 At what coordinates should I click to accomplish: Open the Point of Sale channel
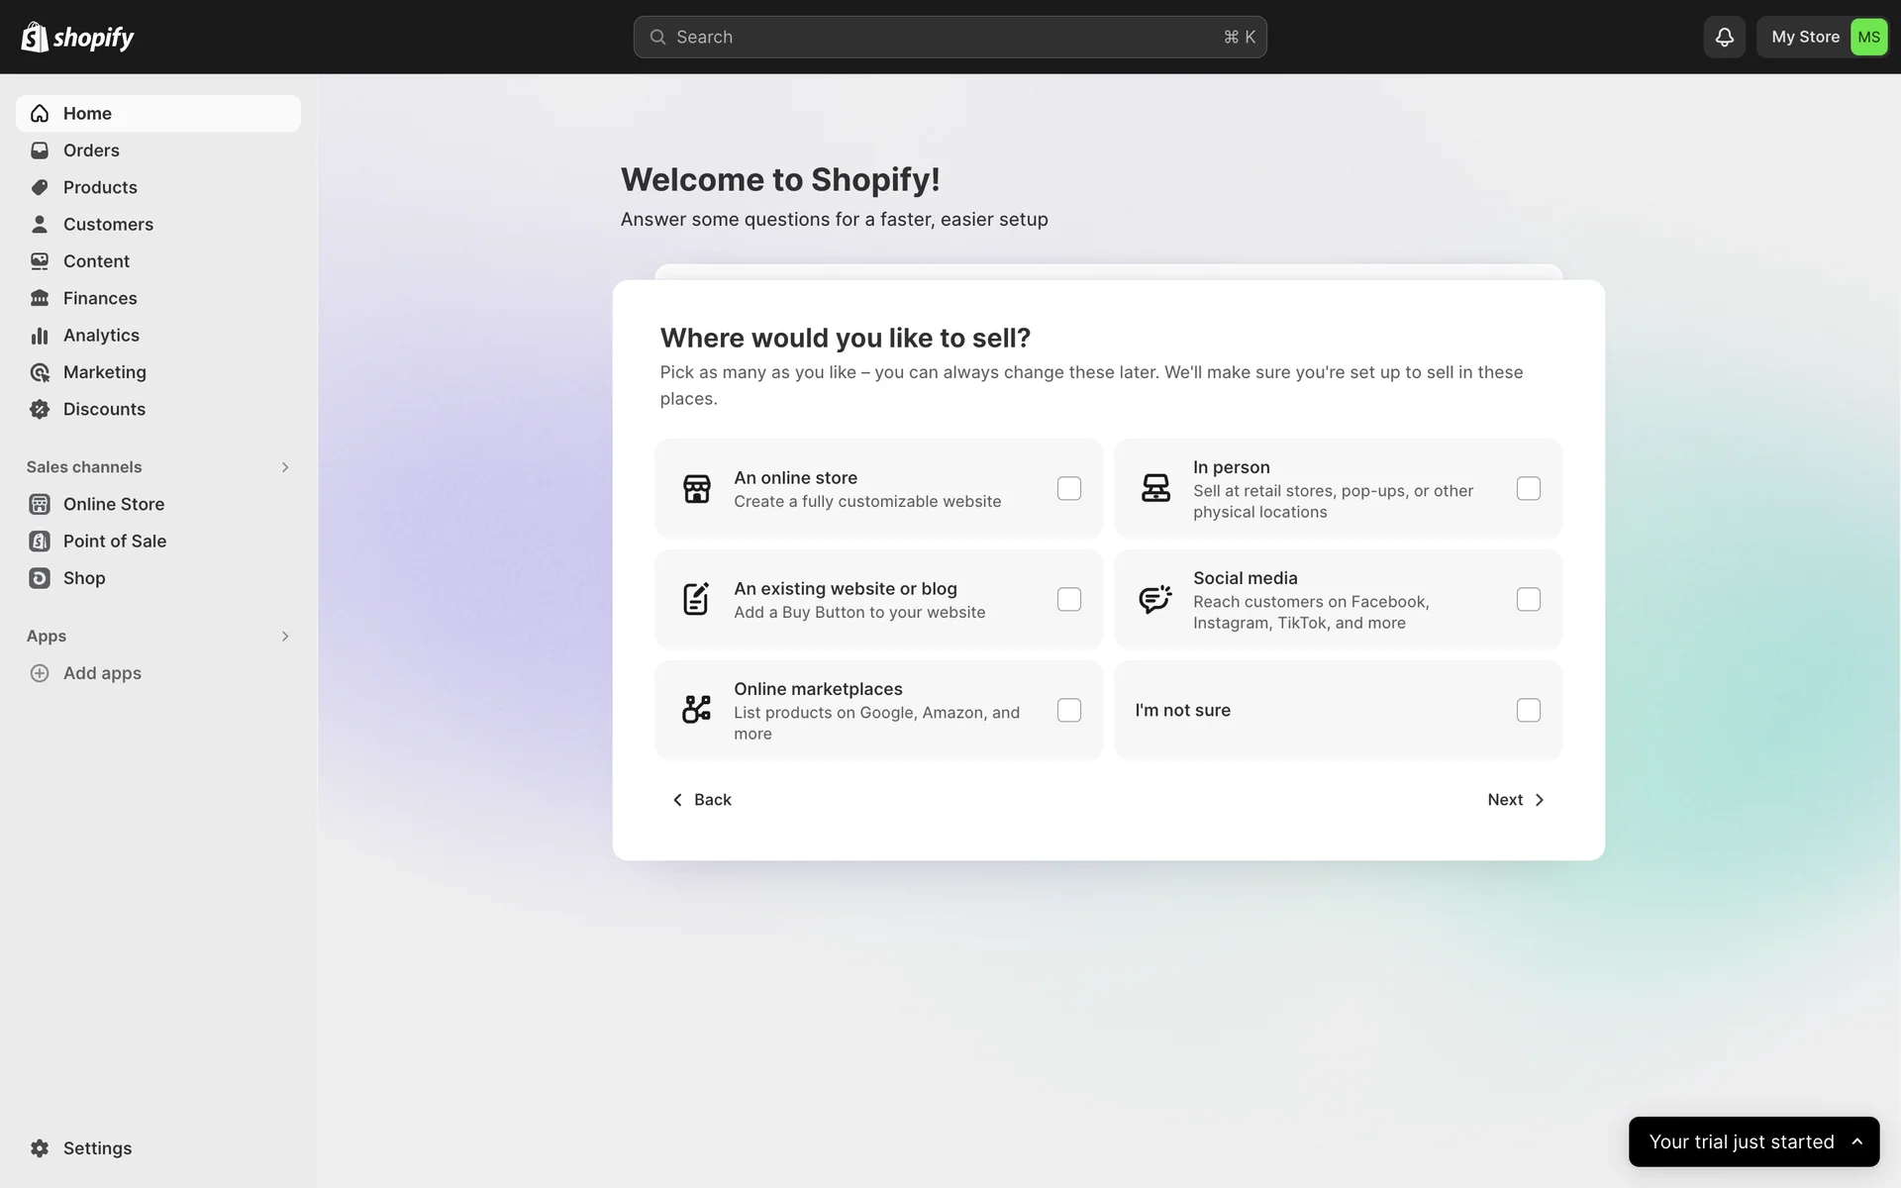(114, 542)
